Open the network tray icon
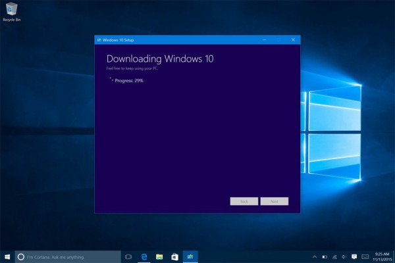Screen dimensions: 395x263 pyautogui.click(x=334, y=256)
